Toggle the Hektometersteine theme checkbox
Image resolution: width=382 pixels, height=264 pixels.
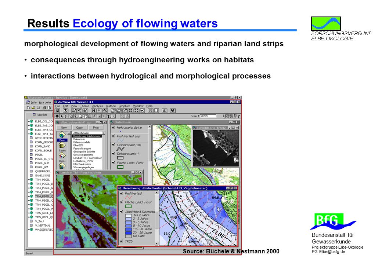coord(113,127)
